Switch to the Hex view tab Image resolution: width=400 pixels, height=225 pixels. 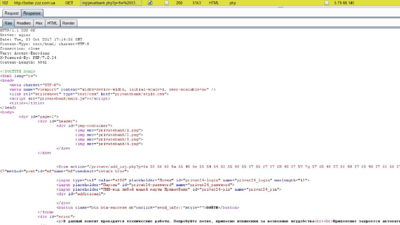[39, 23]
